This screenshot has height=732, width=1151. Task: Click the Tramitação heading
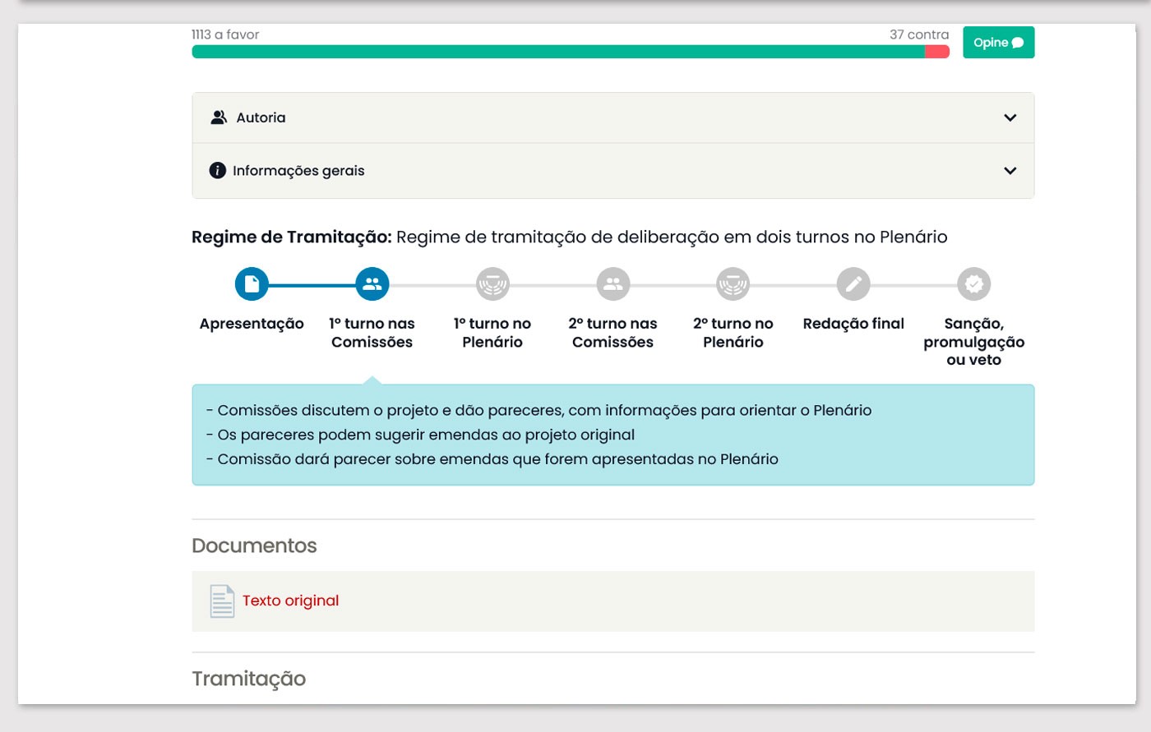pyautogui.click(x=249, y=679)
